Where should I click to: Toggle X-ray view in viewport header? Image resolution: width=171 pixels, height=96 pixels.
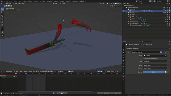click(x=111, y=3)
